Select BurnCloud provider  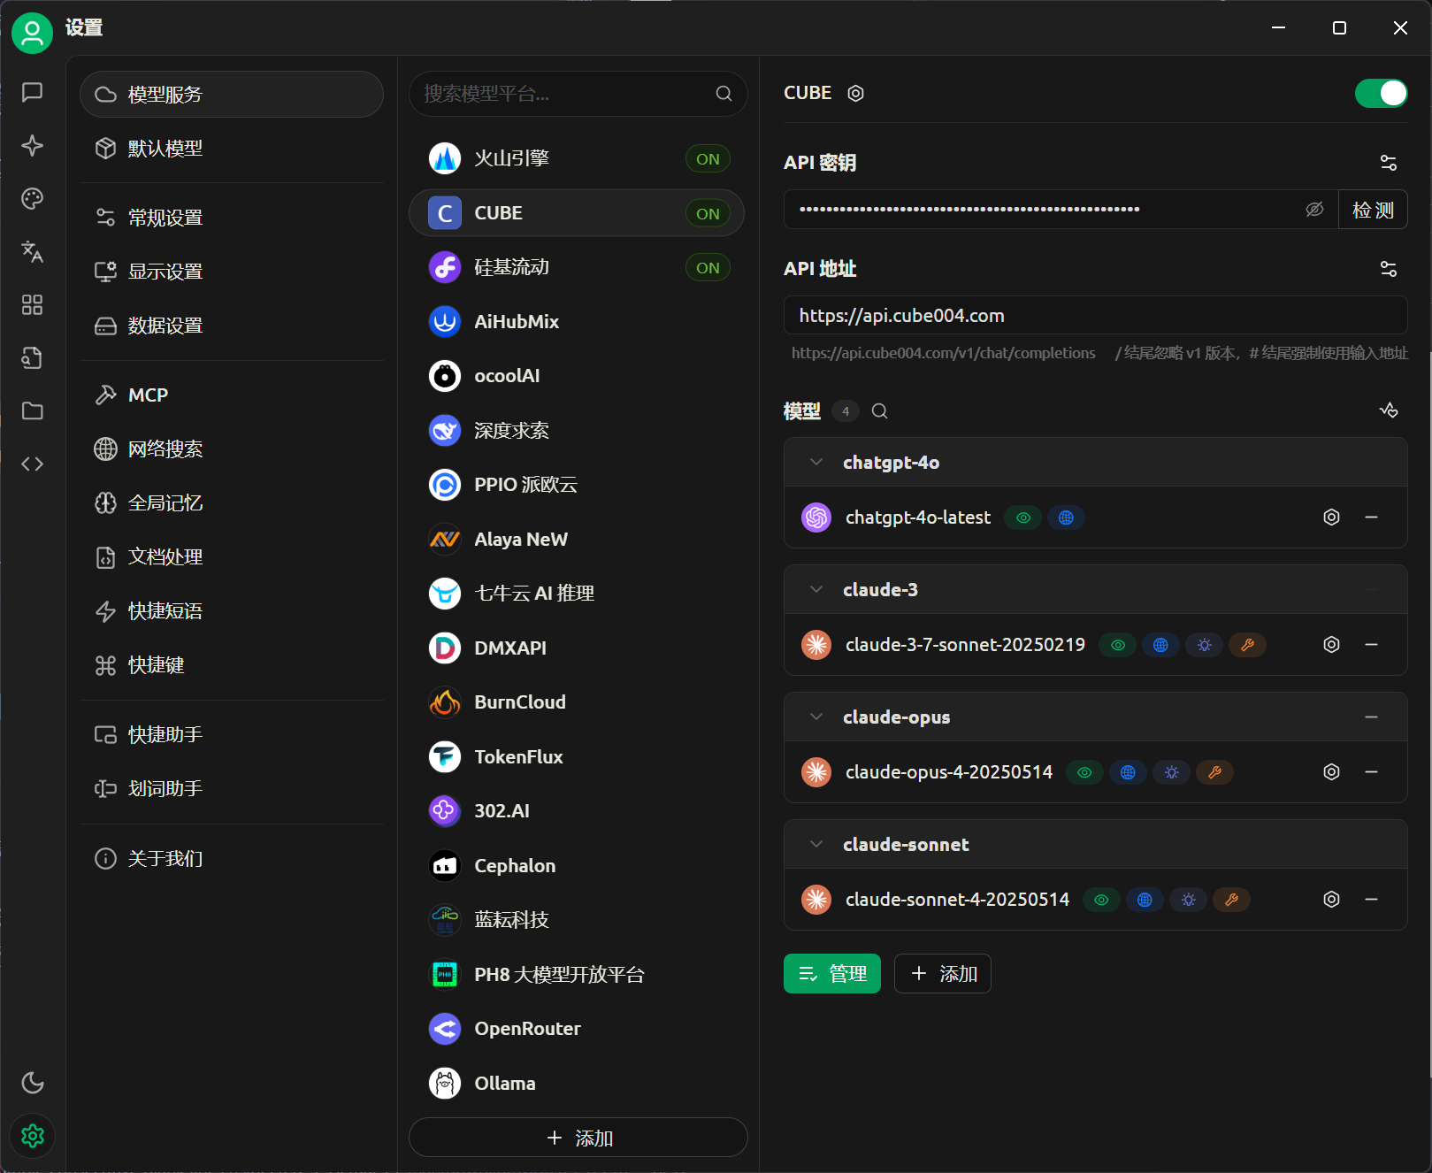(x=577, y=702)
